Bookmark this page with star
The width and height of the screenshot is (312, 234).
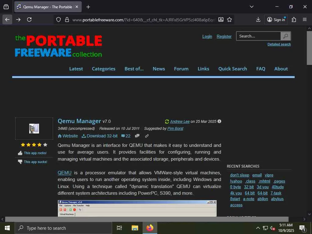(229, 19)
